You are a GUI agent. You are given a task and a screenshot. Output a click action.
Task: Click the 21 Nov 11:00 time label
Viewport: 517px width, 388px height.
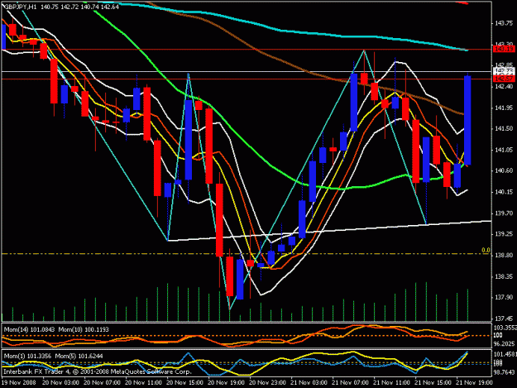[391, 382]
